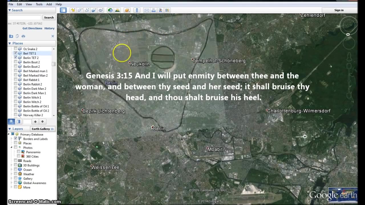Open the Help menu
The height and width of the screenshot is (205, 365).
pyautogui.click(x=59, y=4)
